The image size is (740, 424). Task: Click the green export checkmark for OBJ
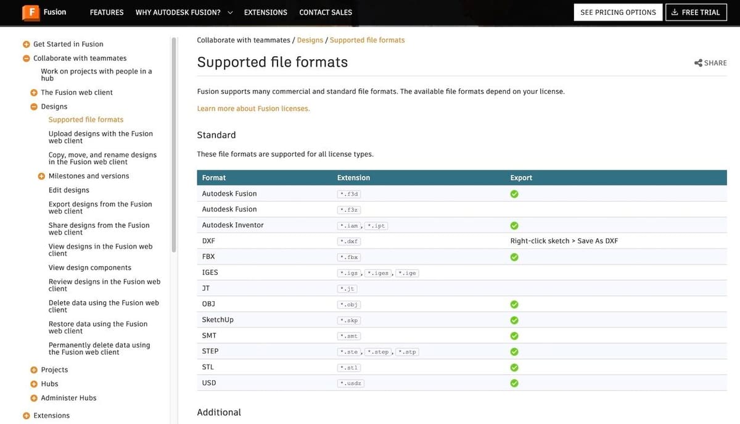pyautogui.click(x=514, y=304)
